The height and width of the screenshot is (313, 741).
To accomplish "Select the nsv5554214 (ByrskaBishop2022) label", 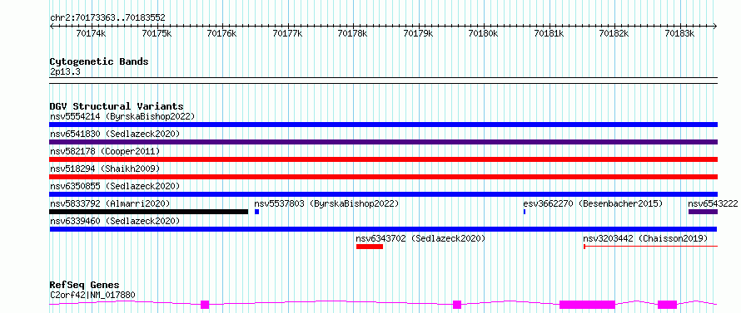I will (x=122, y=116).
